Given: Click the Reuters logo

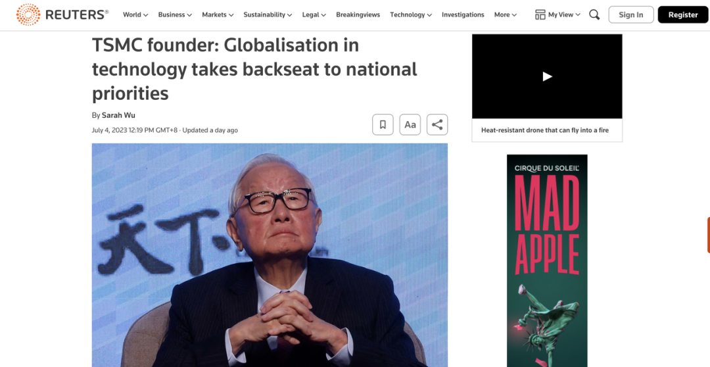Looking at the screenshot, I should 62,14.
